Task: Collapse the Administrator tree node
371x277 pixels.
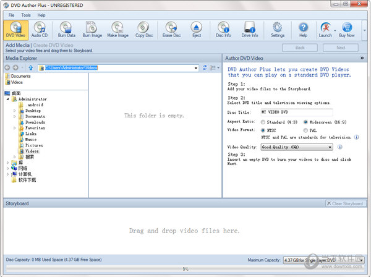Action: (x=8, y=99)
